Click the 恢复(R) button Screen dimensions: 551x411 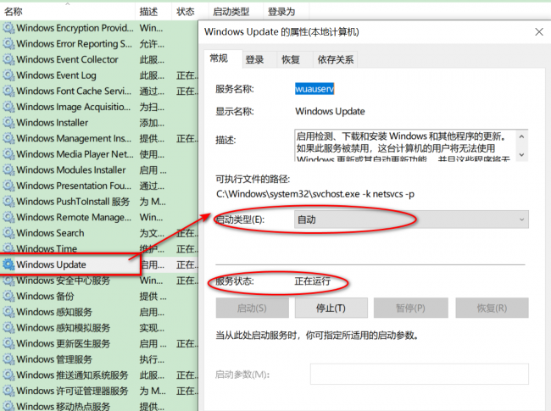[492, 308]
